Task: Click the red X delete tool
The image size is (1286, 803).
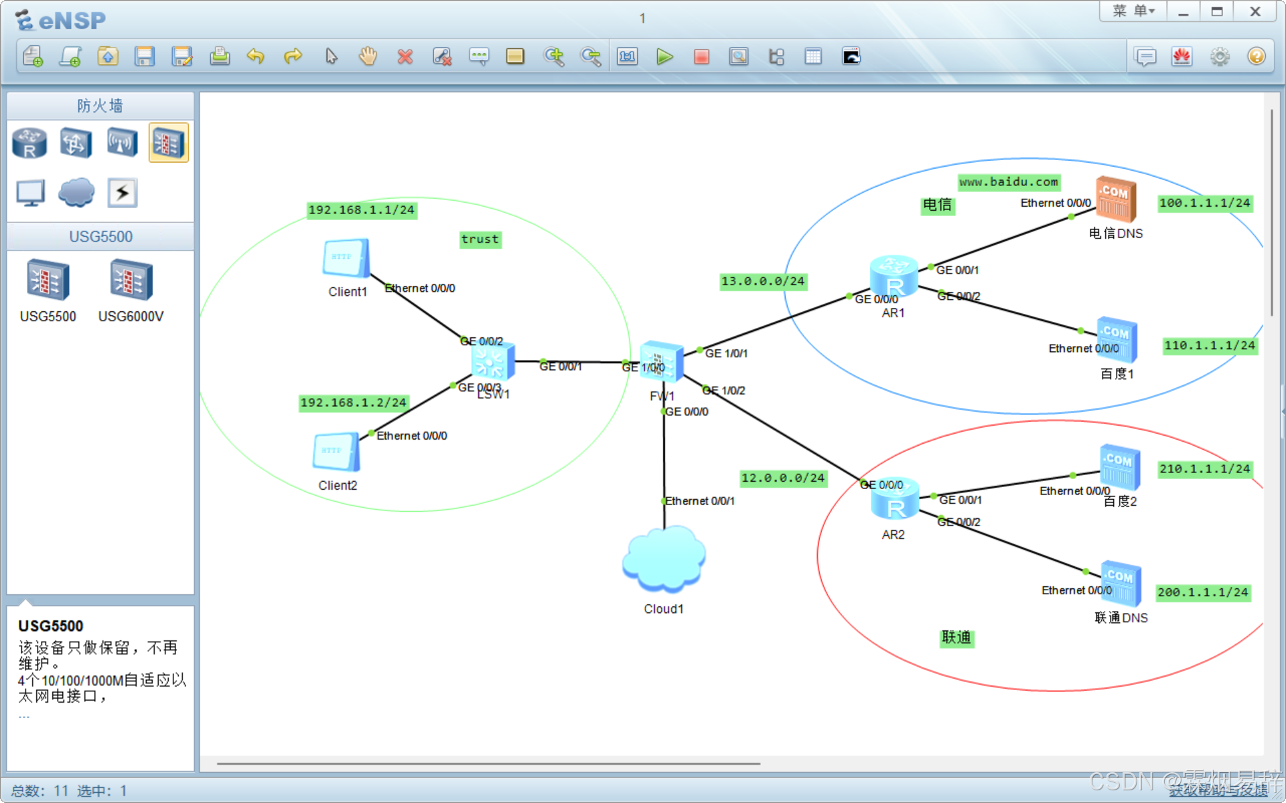Action: pyautogui.click(x=405, y=57)
